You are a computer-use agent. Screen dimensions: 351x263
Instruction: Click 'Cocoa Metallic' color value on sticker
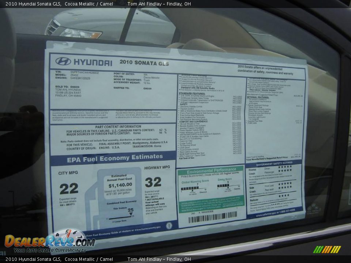[151, 77]
